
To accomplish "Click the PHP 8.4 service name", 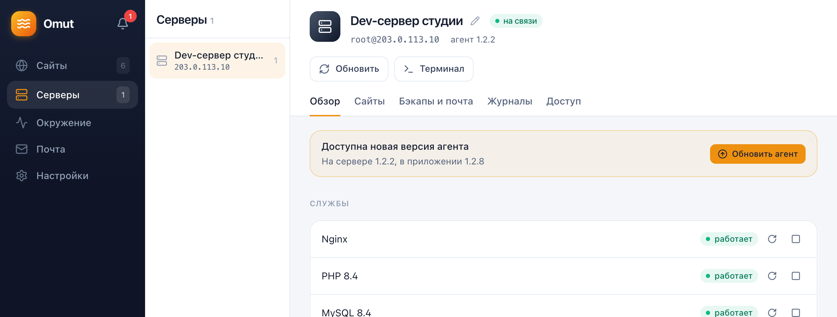I will [340, 276].
